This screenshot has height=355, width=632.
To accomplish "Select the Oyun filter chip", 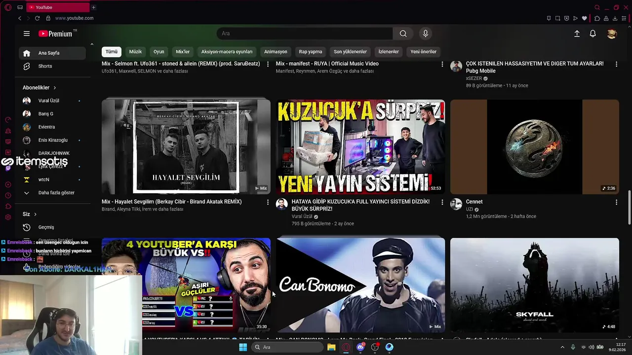I will 159,52.
